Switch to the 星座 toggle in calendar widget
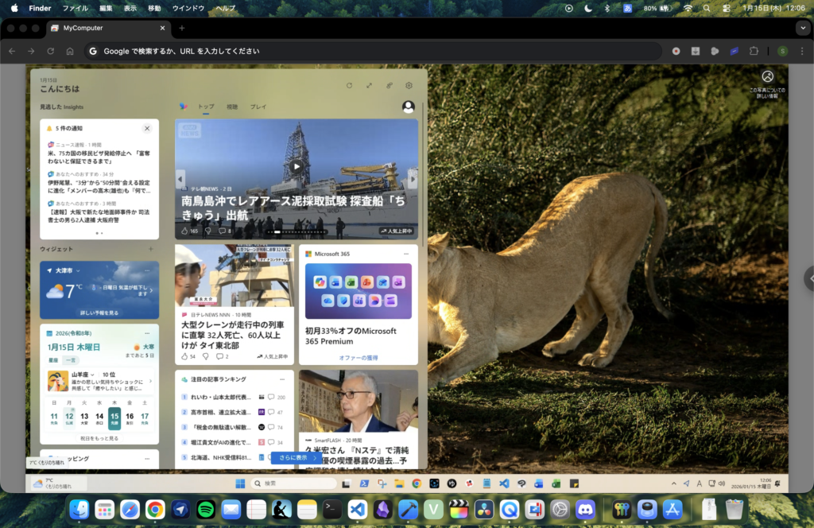 (53, 360)
